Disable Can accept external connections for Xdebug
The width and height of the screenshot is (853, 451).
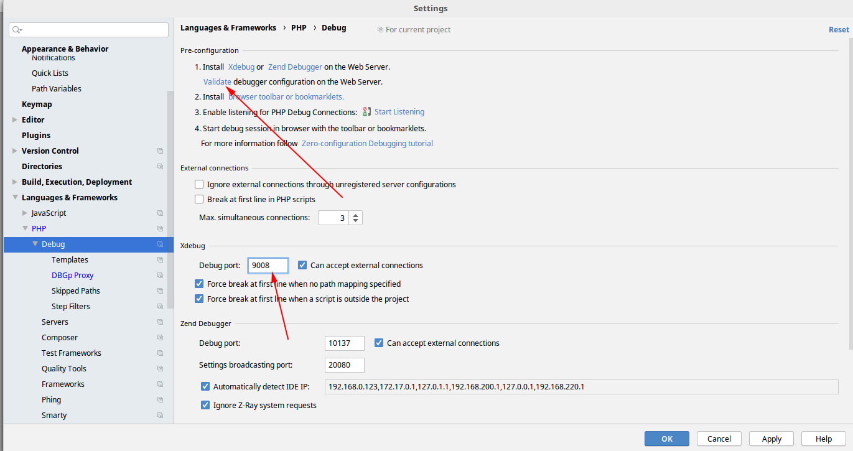(x=302, y=265)
